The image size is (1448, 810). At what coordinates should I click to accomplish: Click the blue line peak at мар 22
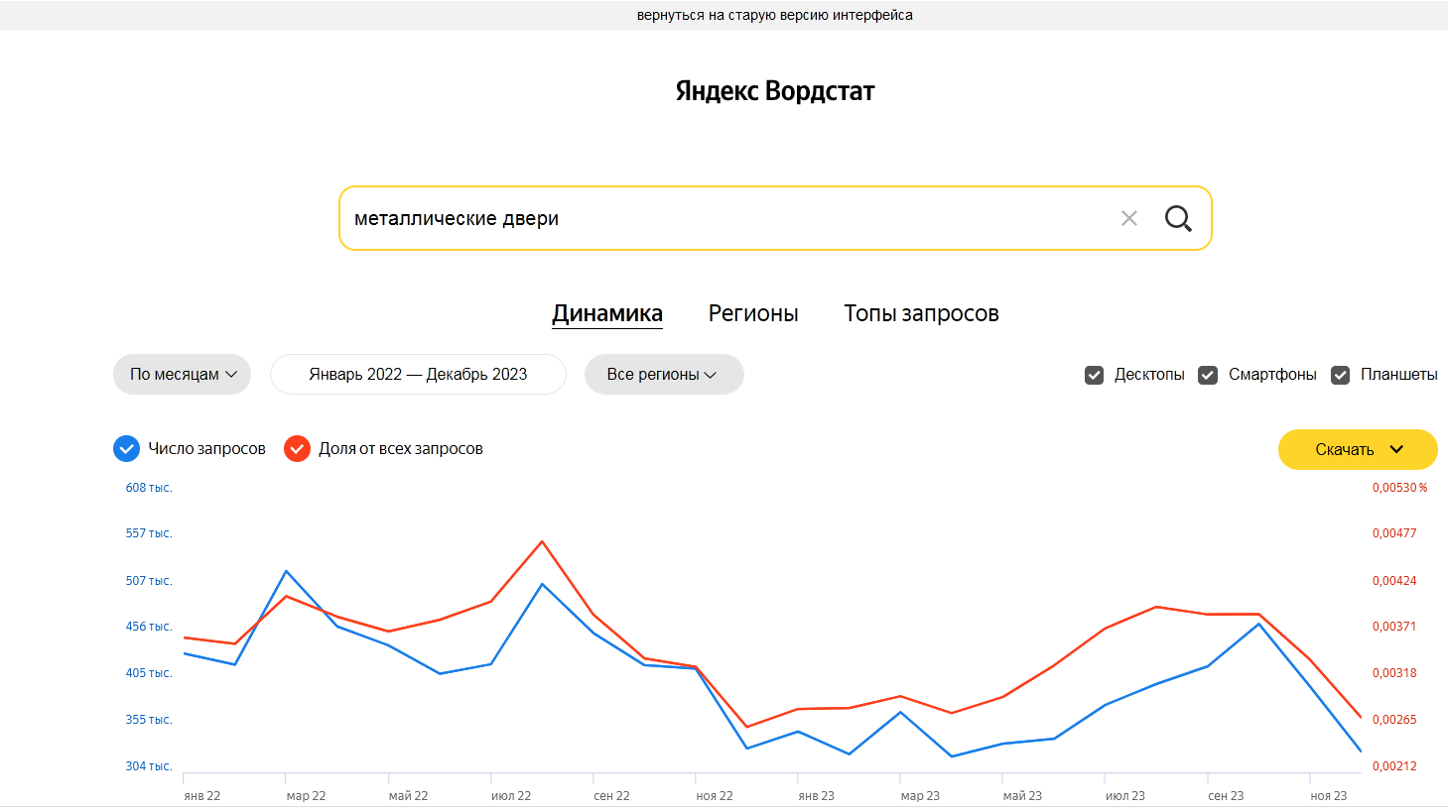coord(287,571)
